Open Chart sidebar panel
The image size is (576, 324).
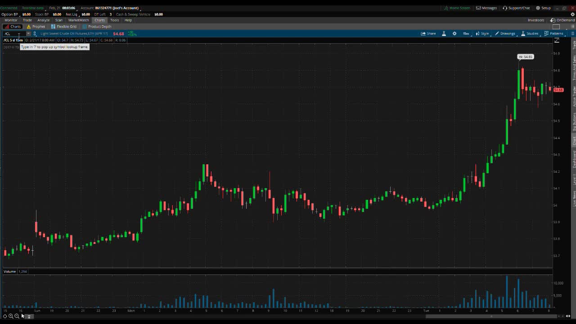574,140
